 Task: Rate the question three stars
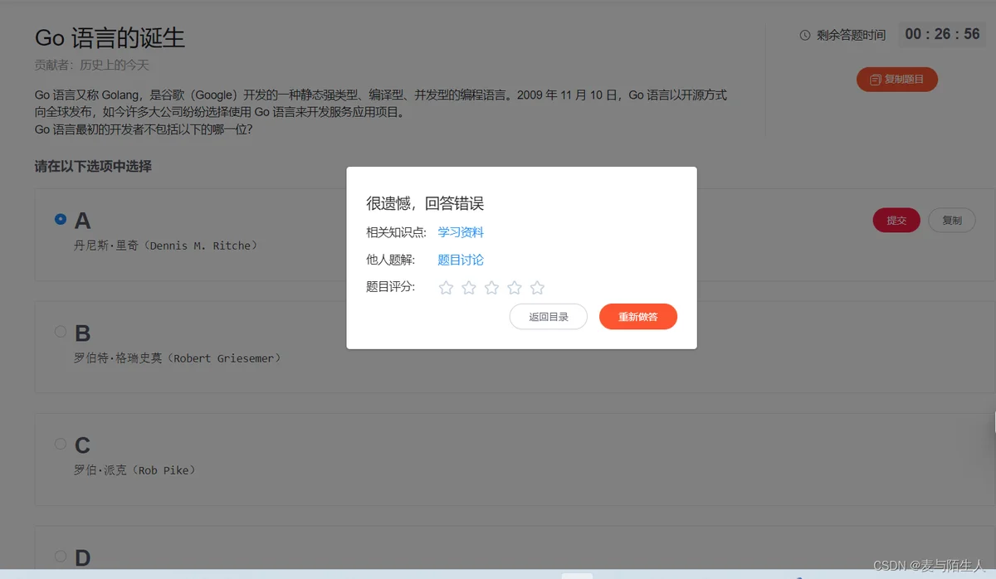[491, 288]
